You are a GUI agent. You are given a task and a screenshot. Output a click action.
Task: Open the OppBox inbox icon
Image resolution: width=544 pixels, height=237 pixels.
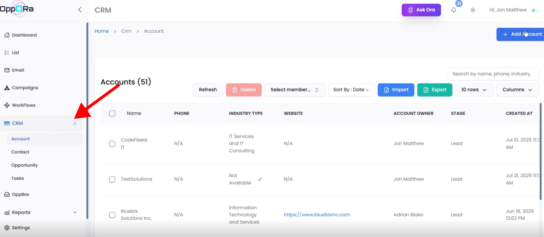pyautogui.click(x=7, y=195)
